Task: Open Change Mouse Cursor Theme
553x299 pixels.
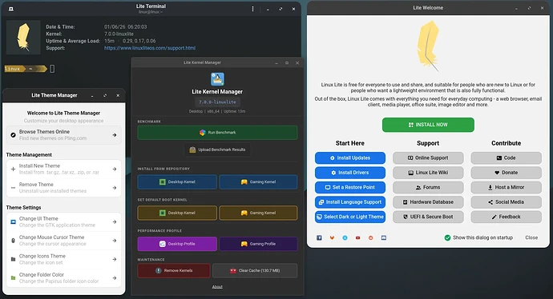Action: click(64, 241)
